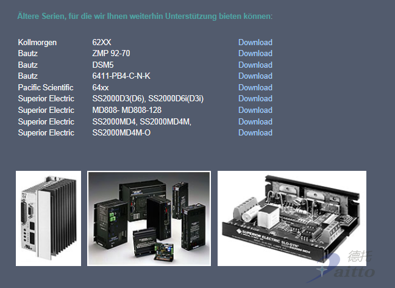Select the Bautz text beside DSM5
Viewport: 395px width, 288px height.
tap(27, 65)
